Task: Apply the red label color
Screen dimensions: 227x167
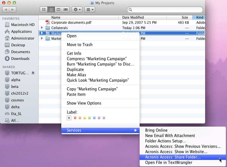Action: coord(75,118)
